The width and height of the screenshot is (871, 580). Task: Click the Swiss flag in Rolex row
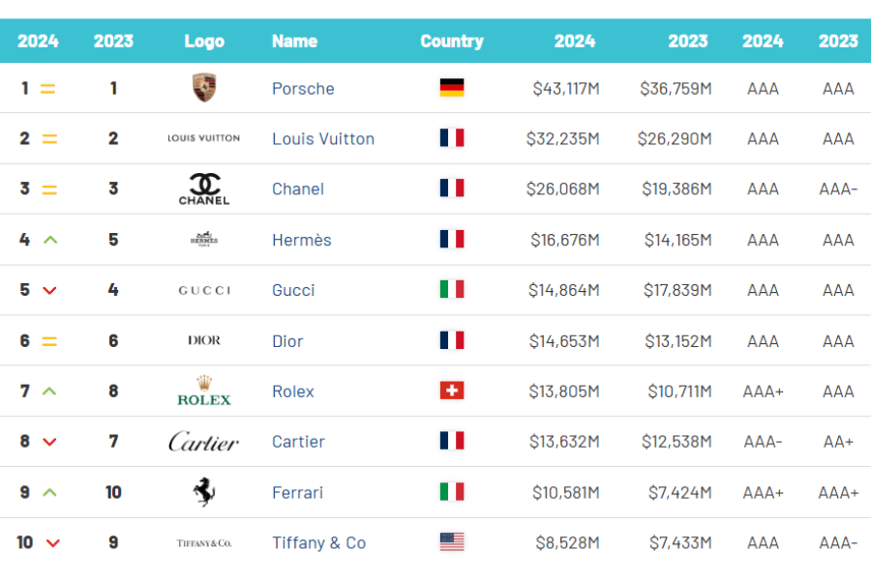452,391
